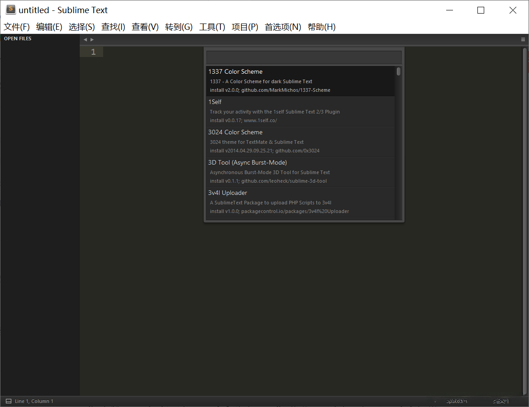Screen dimensions: 529x407
Task: Minimize the Sublime Text window
Action: (449, 10)
